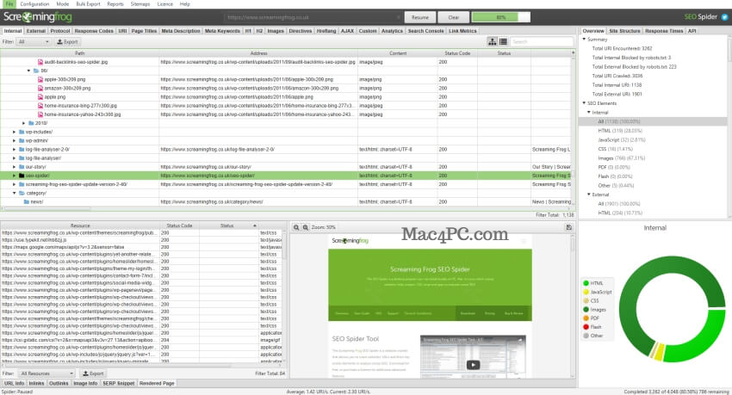
Task: Select home-insurance-yahoo-243x300.jpg file icon
Action: [40, 114]
